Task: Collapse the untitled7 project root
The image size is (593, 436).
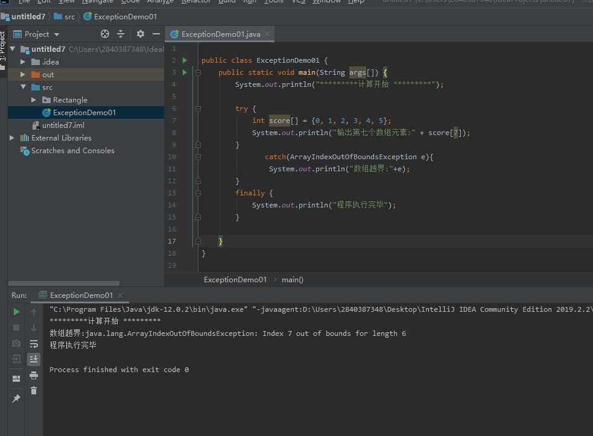Action: (x=13, y=49)
